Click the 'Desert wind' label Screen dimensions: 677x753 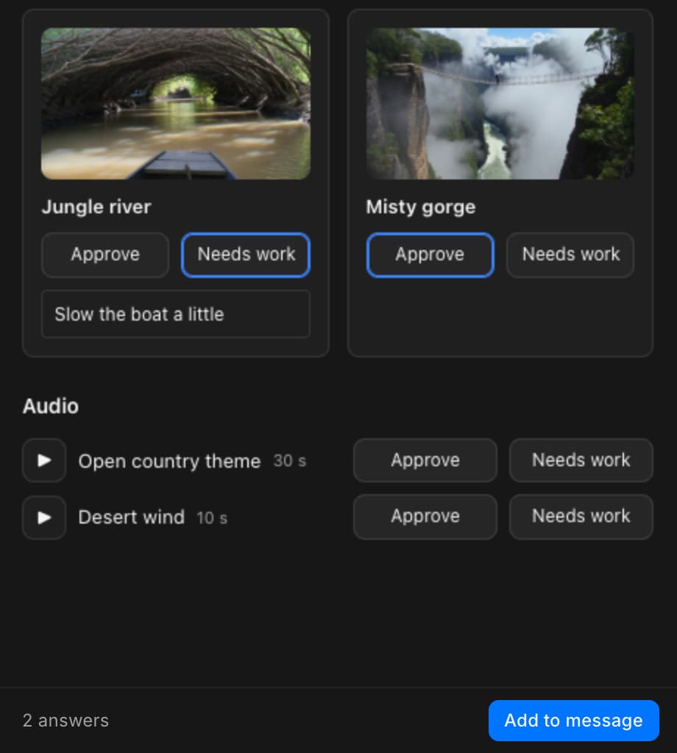[132, 517]
